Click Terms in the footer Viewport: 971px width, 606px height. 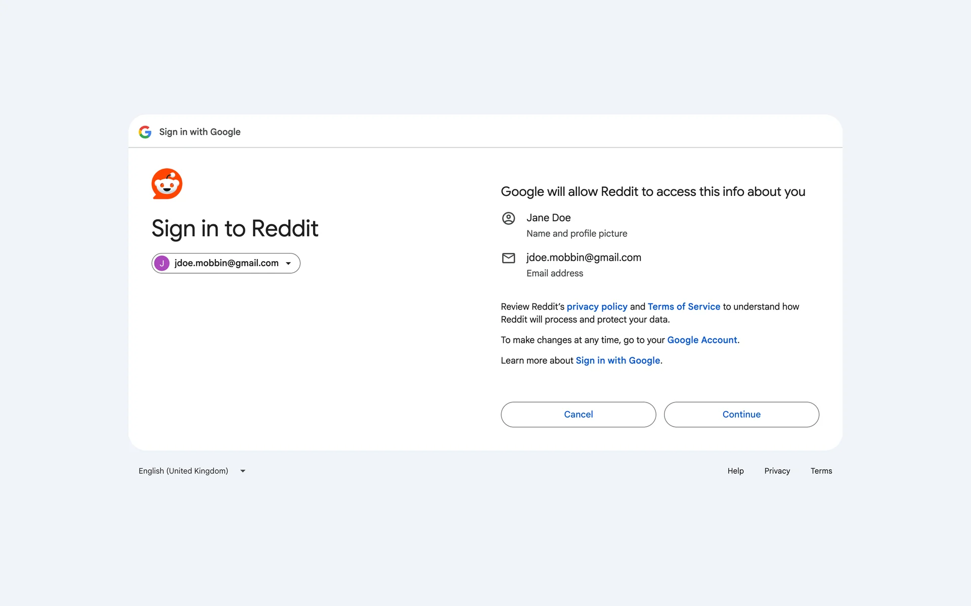pos(821,471)
